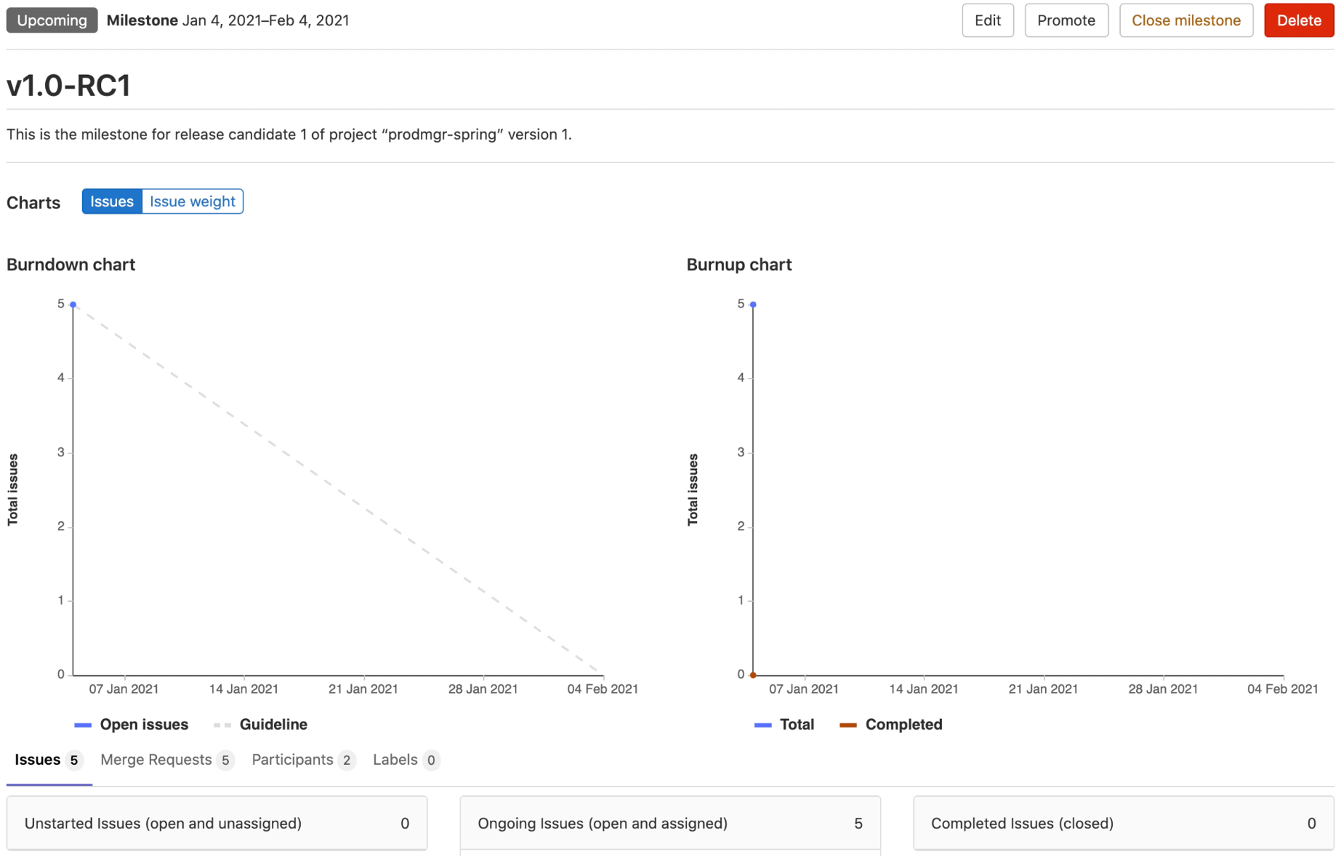Close the v1.0-RC1 milestone
Image resolution: width=1341 pixels, height=856 pixels.
click(x=1186, y=20)
